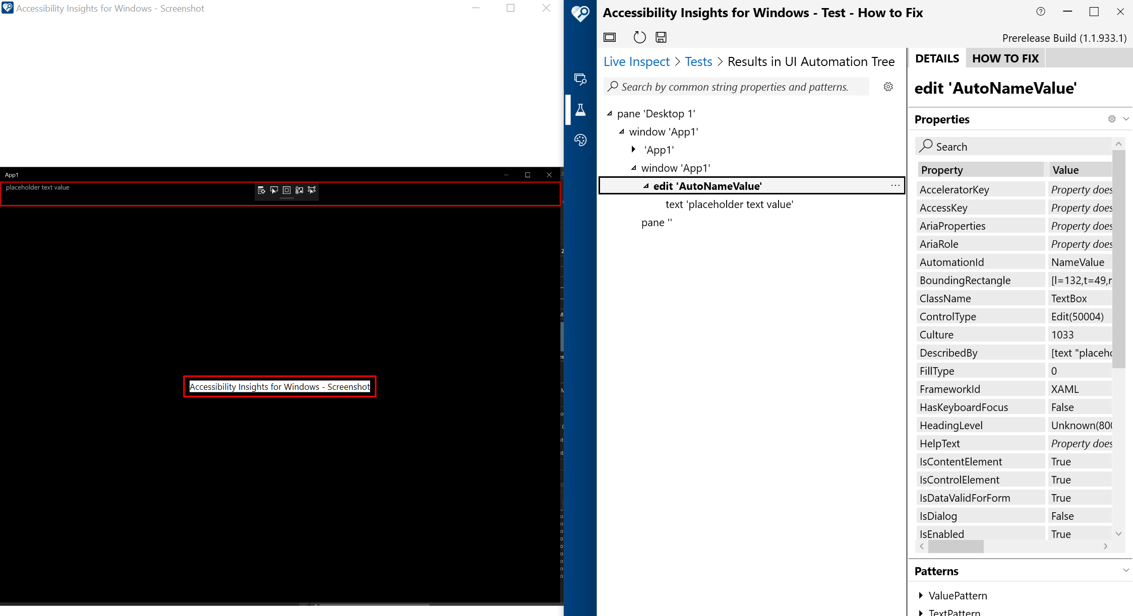Collapse the Properties section chevron
This screenshot has height=616, width=1133.
tap(1125, 119)
